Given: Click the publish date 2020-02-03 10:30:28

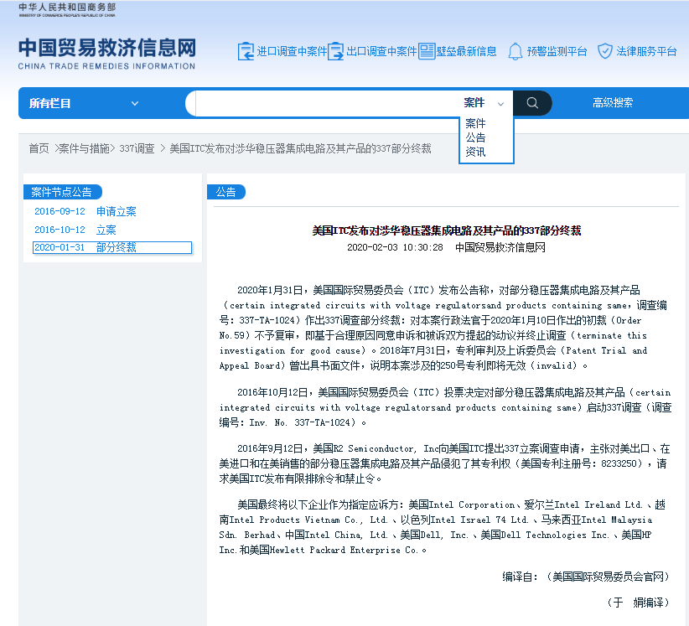Looking at the screenshot, I should click(395, 247).
